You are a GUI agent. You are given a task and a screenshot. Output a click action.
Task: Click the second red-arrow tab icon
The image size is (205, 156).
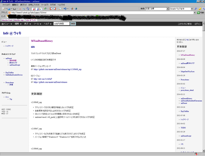click(55, 9)
